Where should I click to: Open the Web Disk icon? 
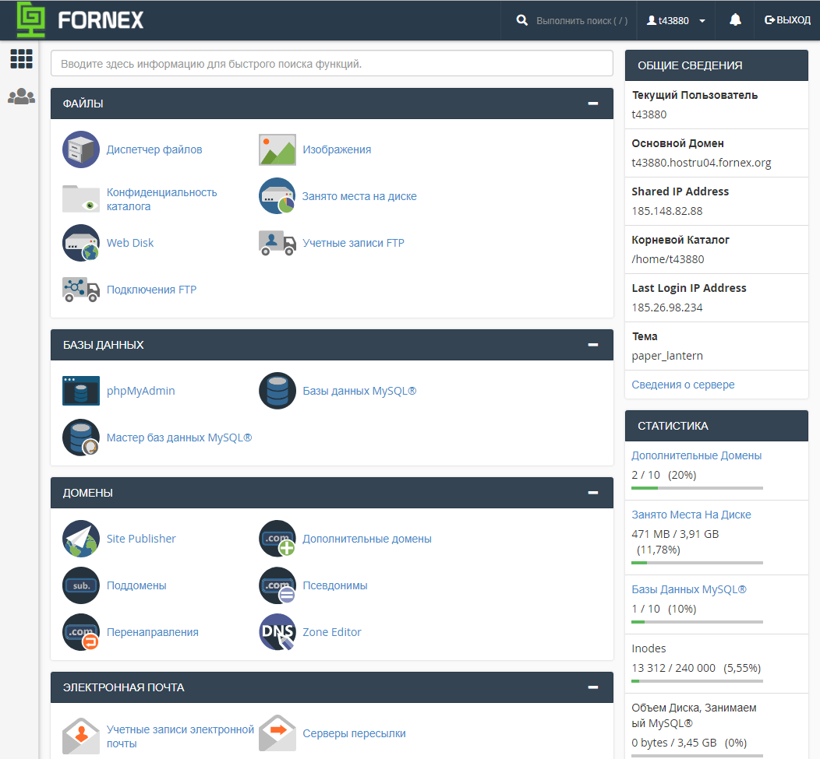[81, 243]
